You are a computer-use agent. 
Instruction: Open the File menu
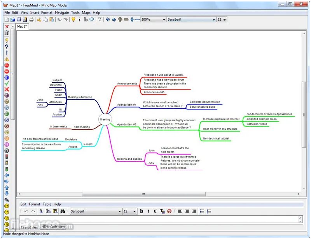pos(7,12)
